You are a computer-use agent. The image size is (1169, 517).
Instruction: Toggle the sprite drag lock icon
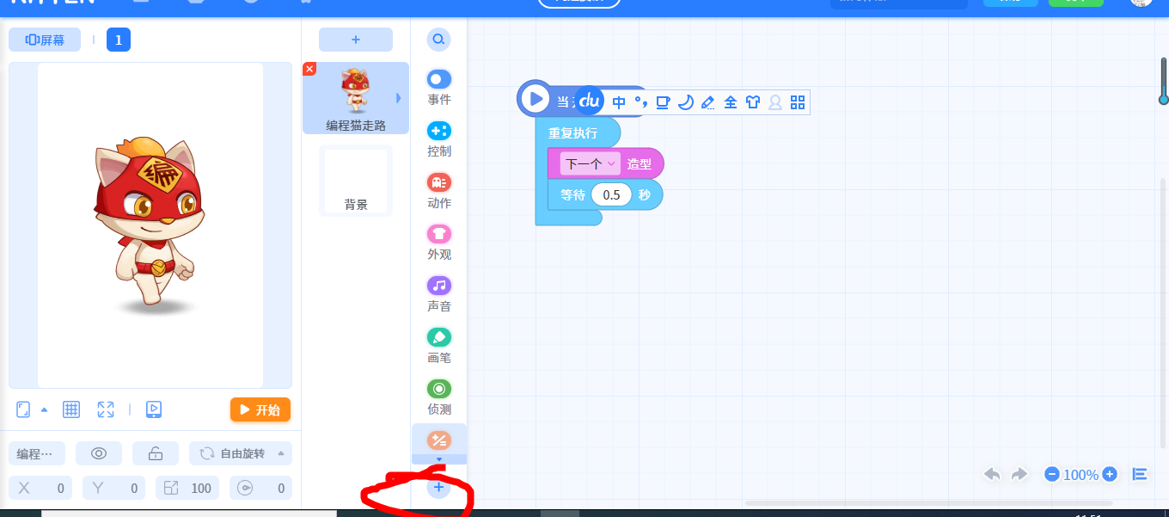pyautogui.click(x=156, y=453)
